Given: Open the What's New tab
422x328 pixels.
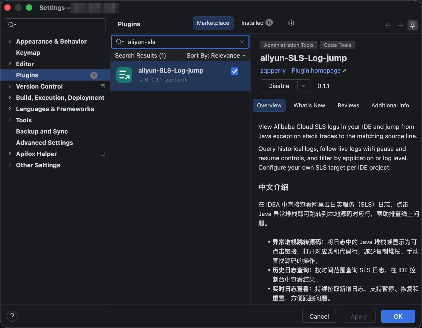Looking at the screenshot, I should (x=309, y=105).
